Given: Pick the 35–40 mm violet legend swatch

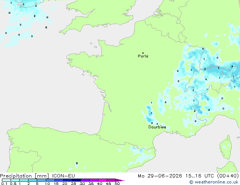Looking at the screenshot, I should tap(94, 180).
